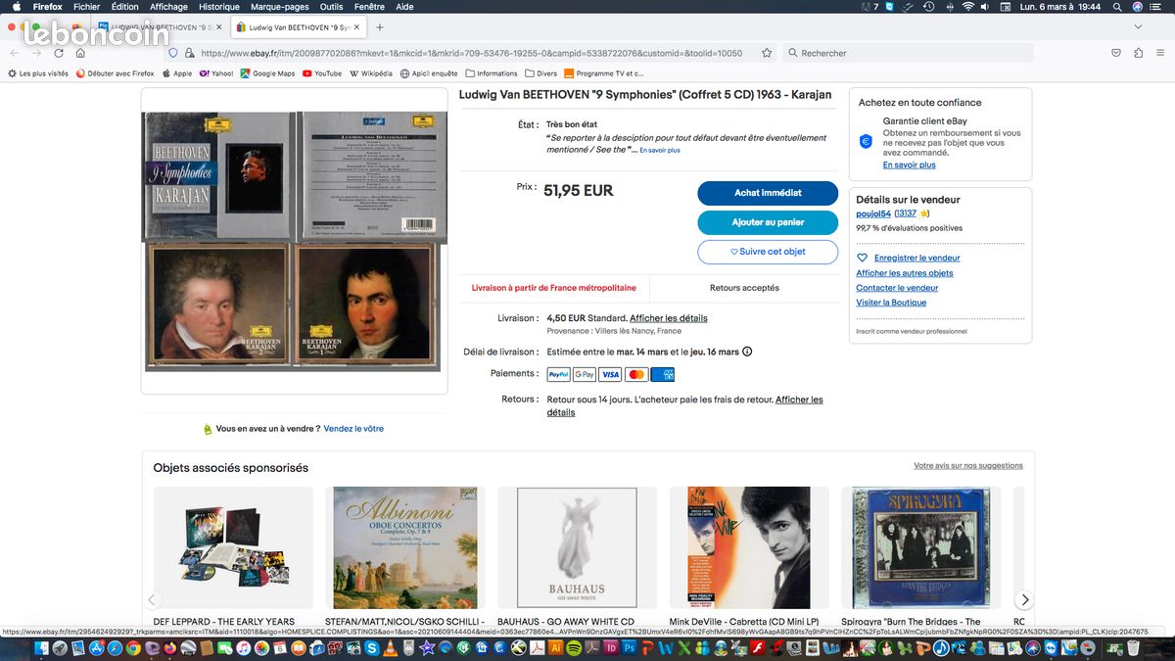Open Spotify from the Dock

(x=573, y=648)
